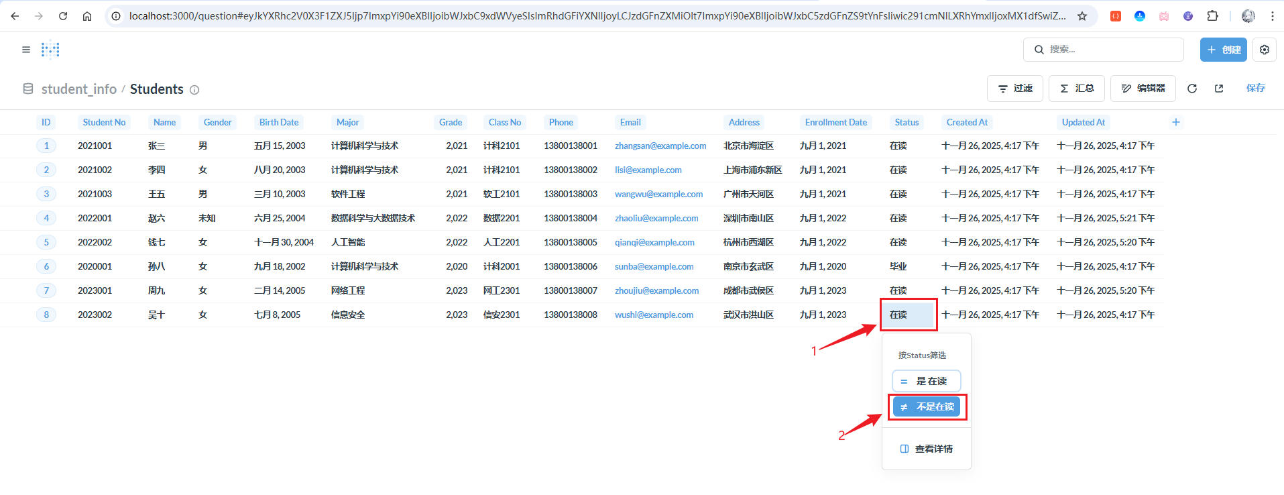1284x495 pixels.
Task: Sort by the Status column header
Action: 907,122
